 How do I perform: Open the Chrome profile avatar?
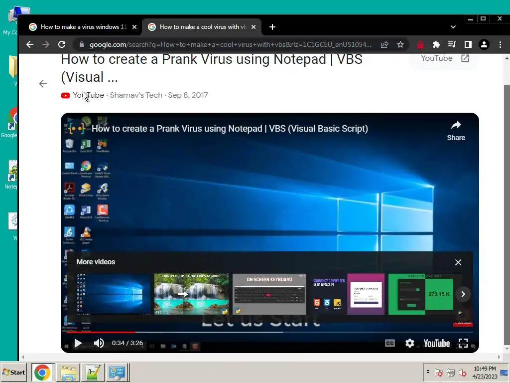point(484,44)
